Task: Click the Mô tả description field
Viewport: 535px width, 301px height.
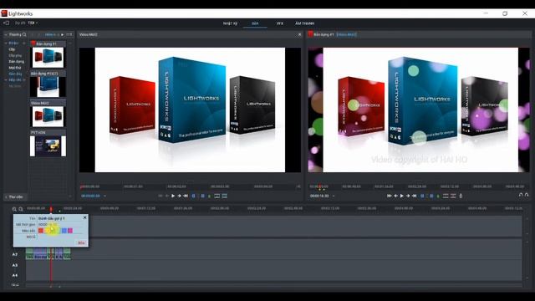Action: click(x=59, y=237)
